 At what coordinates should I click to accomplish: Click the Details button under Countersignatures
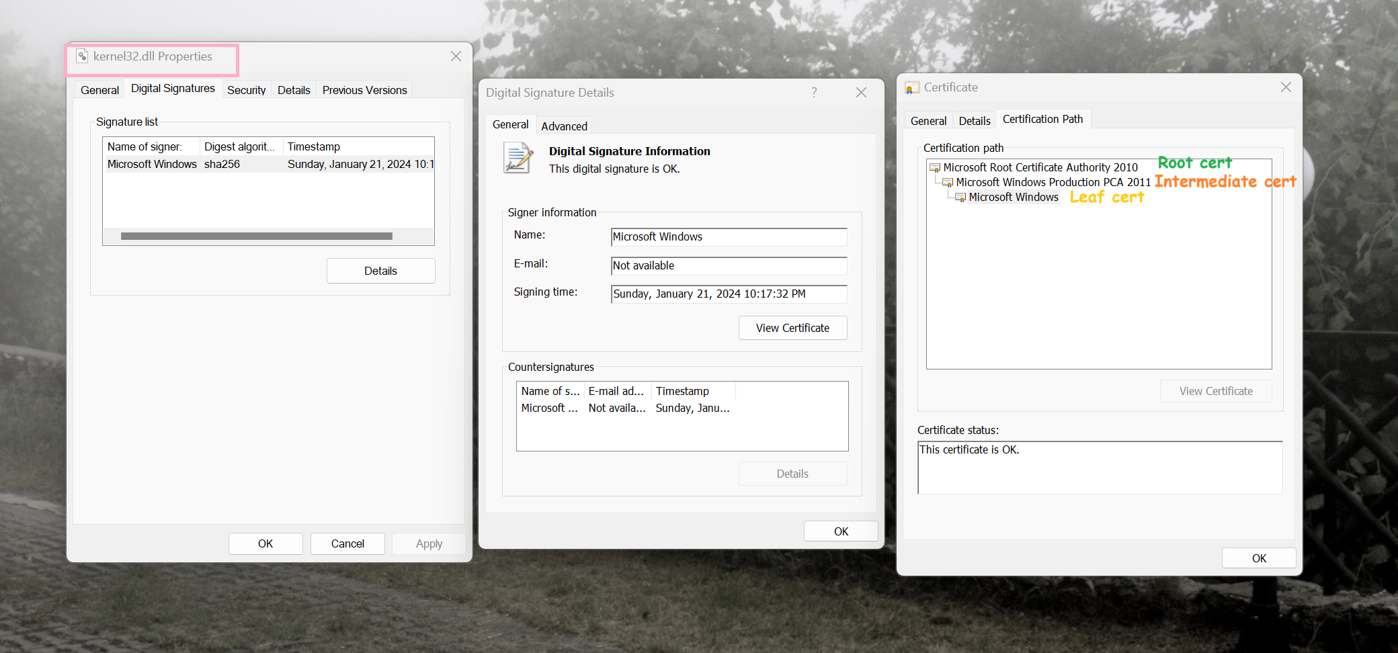792,474
